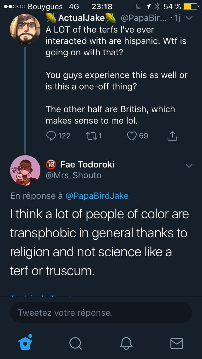Open Fae Todoroki's profile avatar
Screen dimensions: 202x359
click(25, 170)
